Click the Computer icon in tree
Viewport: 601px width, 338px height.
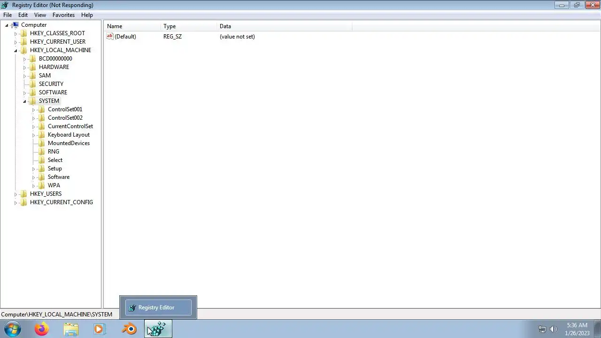coord(15,25)
